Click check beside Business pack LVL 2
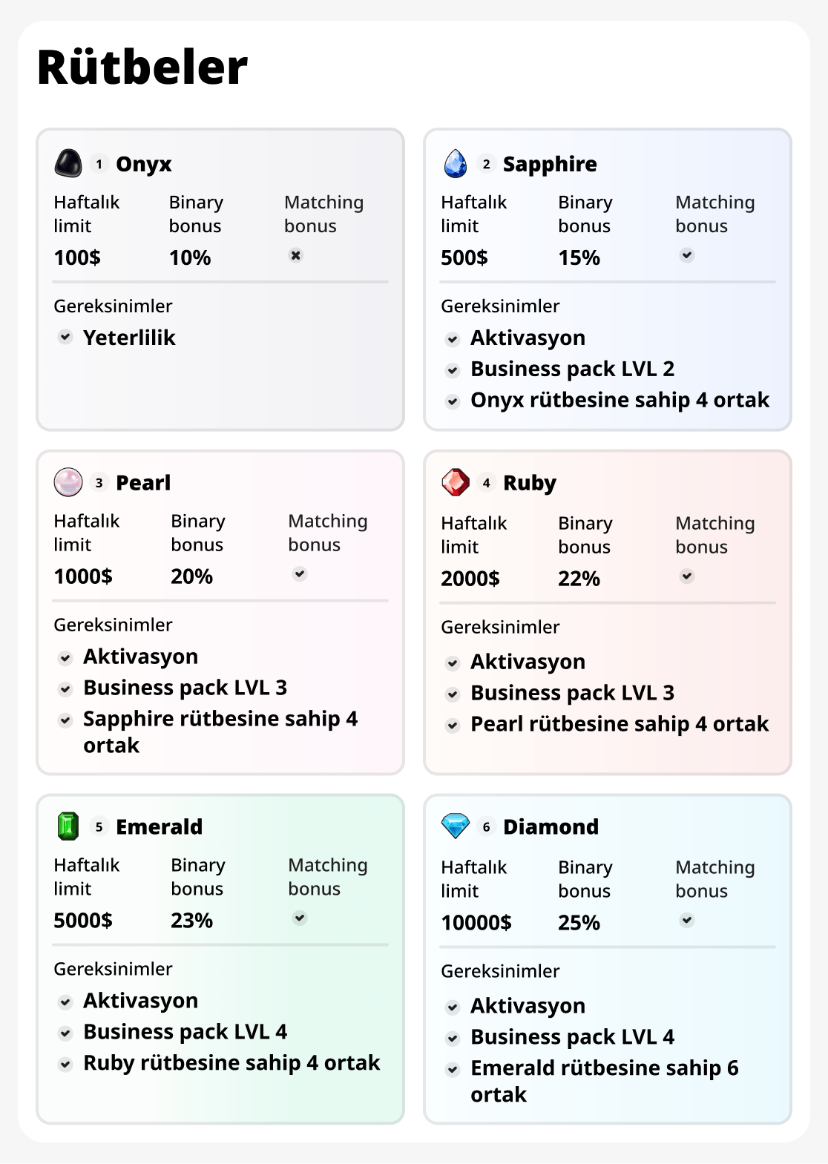Screen dimensions: 828x1164 tap(453, 369)
